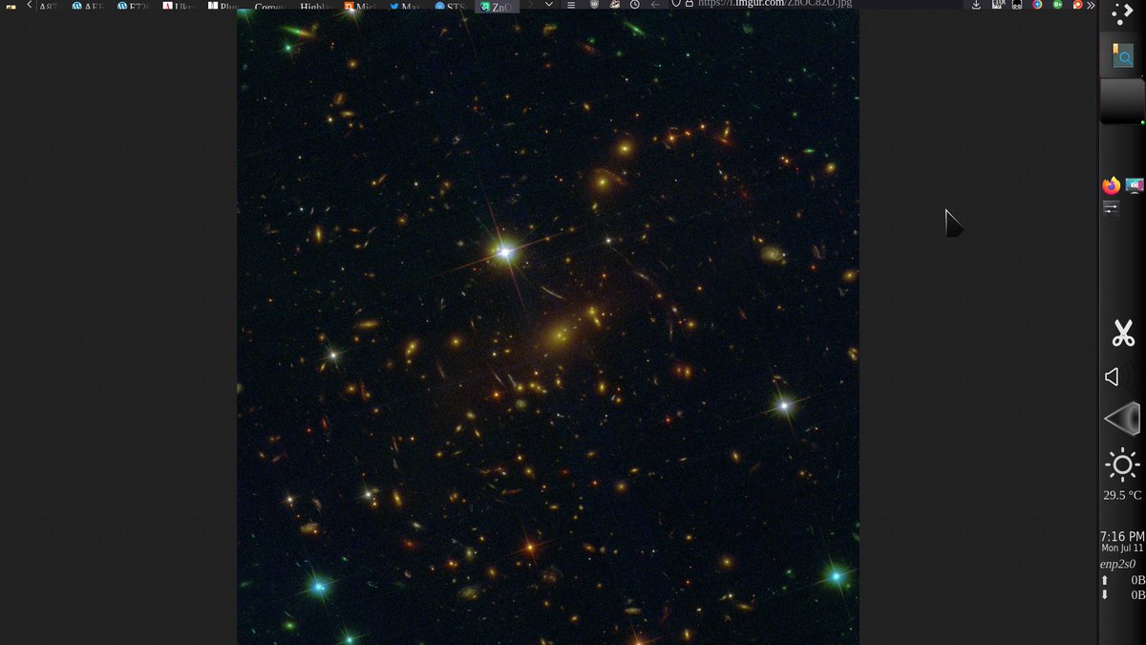
Task: Click the back arrow in the browser toolbar
Action: point(655,5)
